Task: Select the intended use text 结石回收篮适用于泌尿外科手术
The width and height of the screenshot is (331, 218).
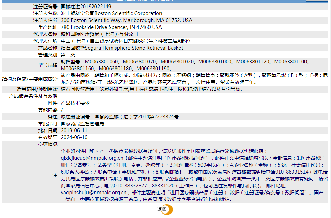Action: (152, 89)
